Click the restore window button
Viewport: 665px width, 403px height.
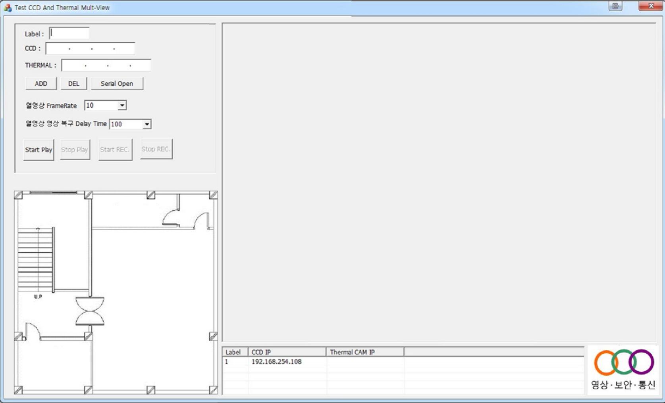point(615,6)
